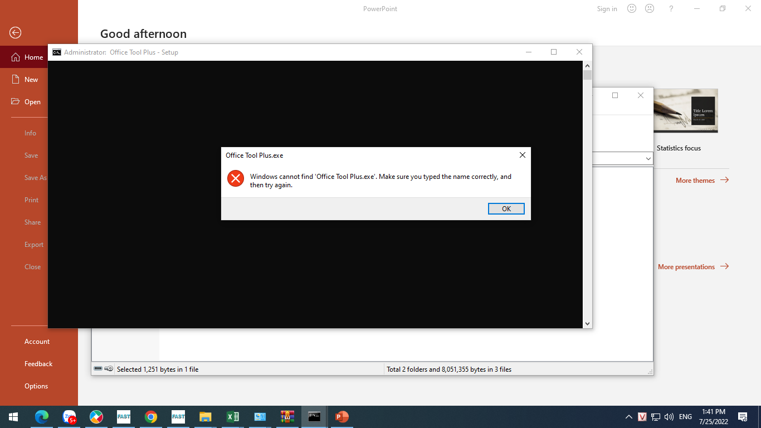Click Share in PowerPoint sidebar
Viewport: 761px width, 428px height.
32,222
